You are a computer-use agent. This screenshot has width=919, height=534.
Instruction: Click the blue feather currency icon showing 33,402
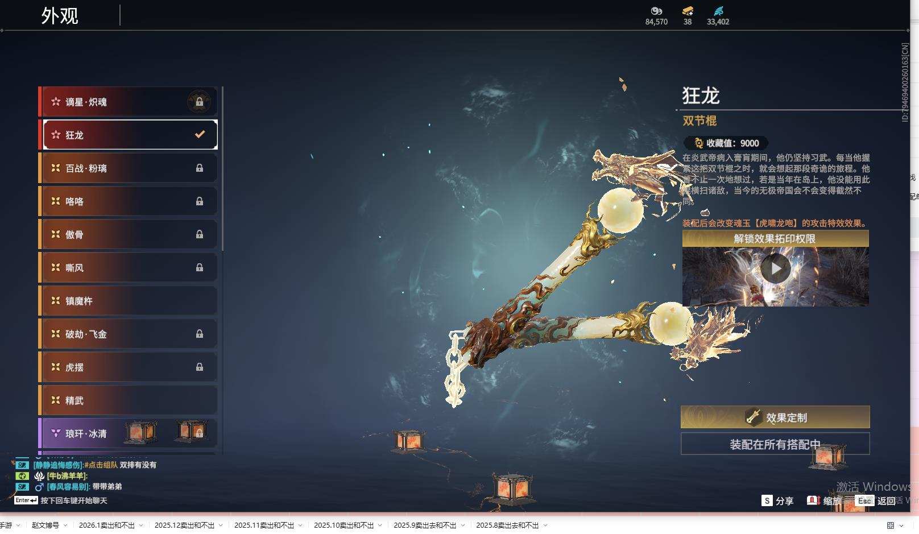point(717,10)
